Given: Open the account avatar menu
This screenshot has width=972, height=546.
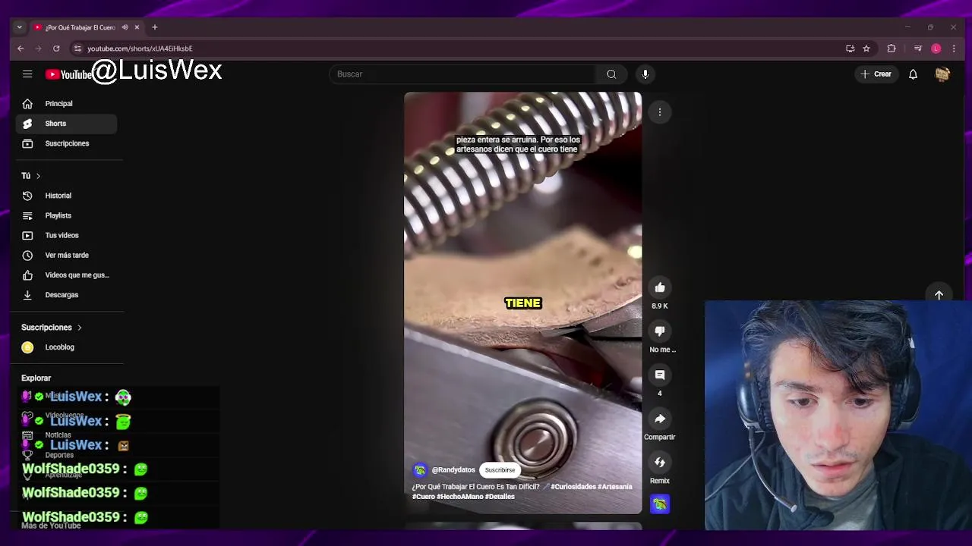Looking at the screenshot, I should coord(942,74).
